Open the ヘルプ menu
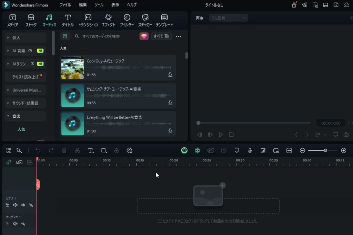The height and width of the screenshot is (235, 353). (x=132, y=5)
